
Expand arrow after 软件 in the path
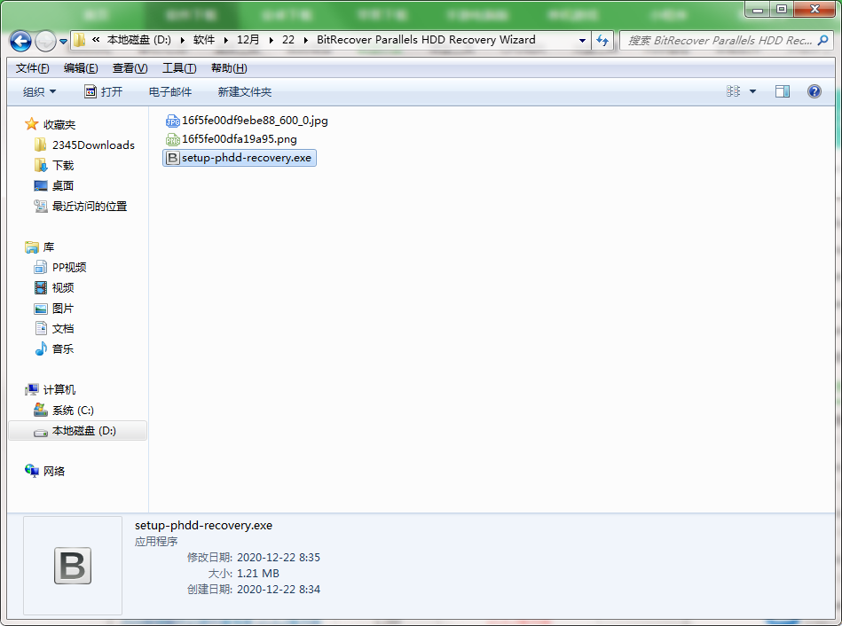pyautogui.click(x=225, y=40)
